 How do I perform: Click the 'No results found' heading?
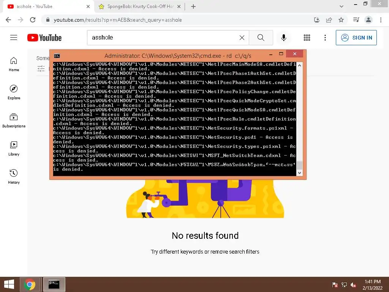[x=205, y=235]
